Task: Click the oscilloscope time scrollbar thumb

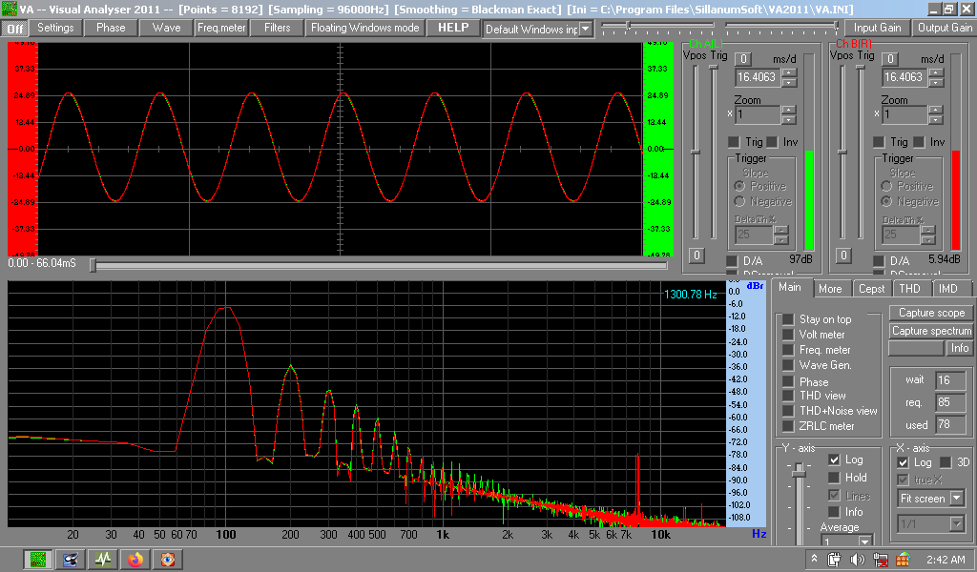Action: click(x=93, y=266)
